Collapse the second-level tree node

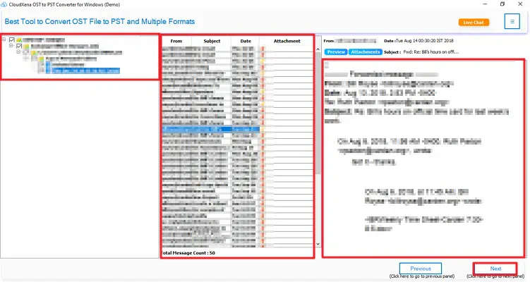coord(11,46)
